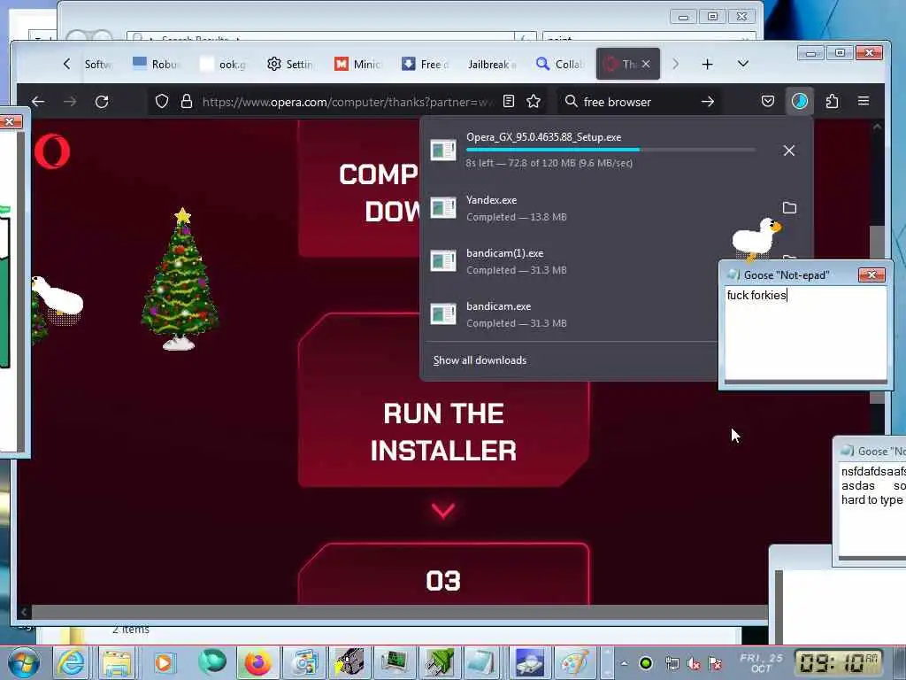List all tabs dropdown arrow
The image size is (906, 680).
(743, 64)
